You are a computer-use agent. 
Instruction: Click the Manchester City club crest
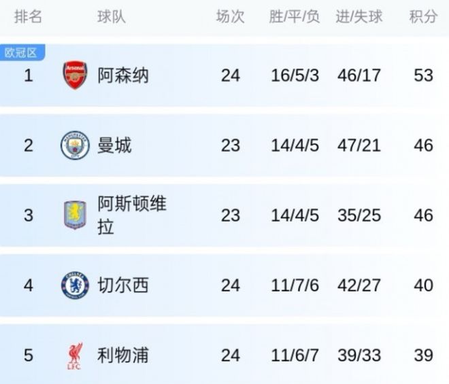(75, 145)
